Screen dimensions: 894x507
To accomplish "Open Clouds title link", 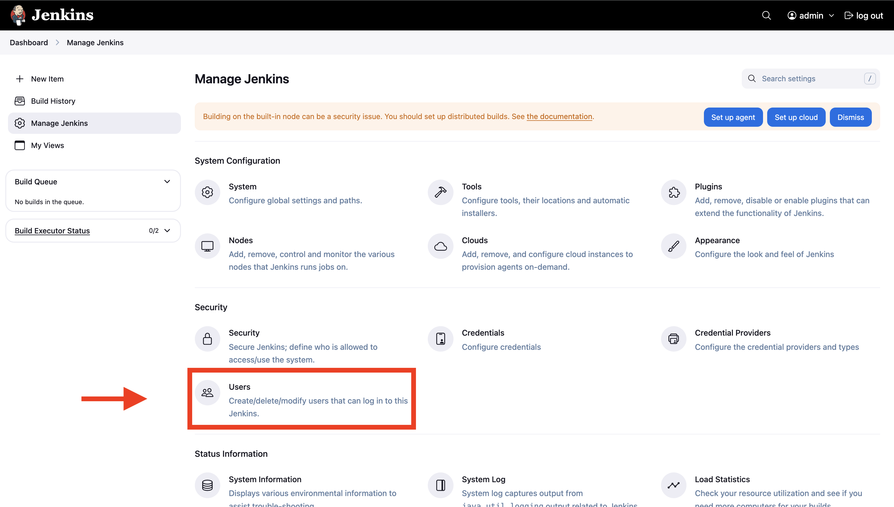I will coord(474,240).
